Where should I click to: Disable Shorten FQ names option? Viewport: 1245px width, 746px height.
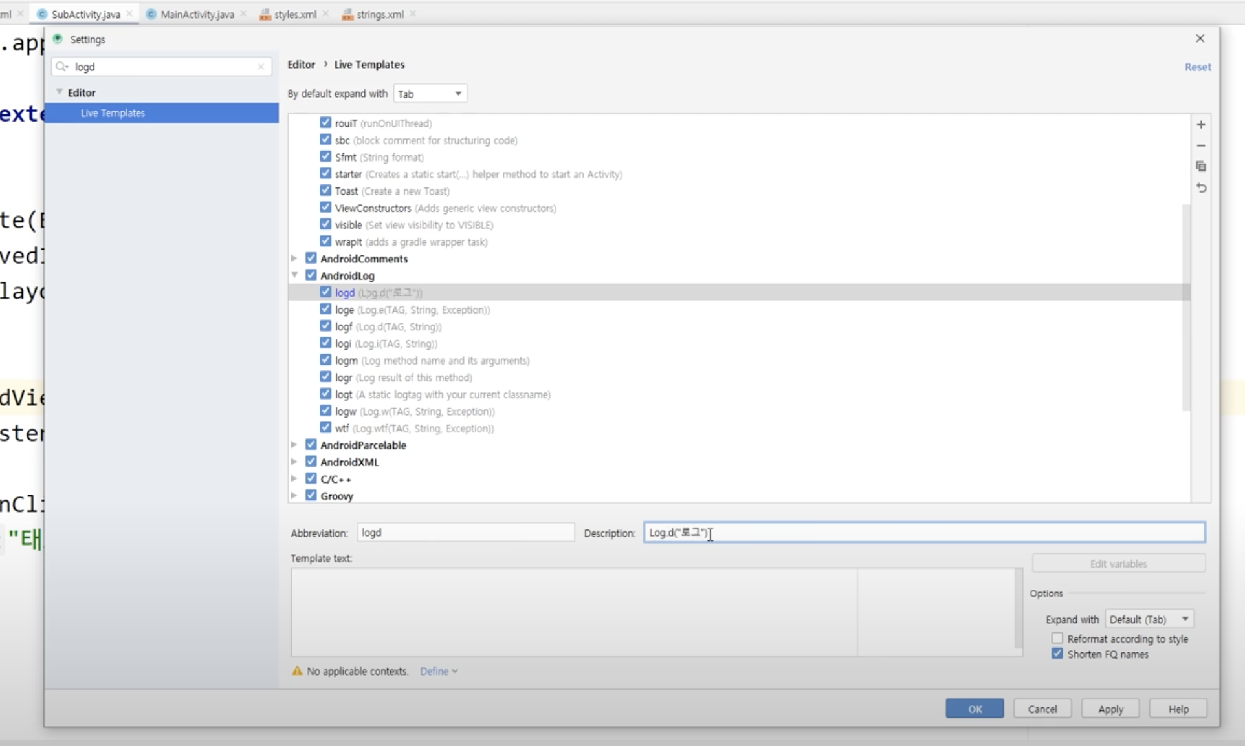(1057, 654)
